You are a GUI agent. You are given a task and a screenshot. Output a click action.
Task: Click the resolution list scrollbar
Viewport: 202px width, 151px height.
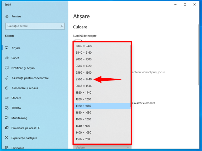tap(131, 76)
